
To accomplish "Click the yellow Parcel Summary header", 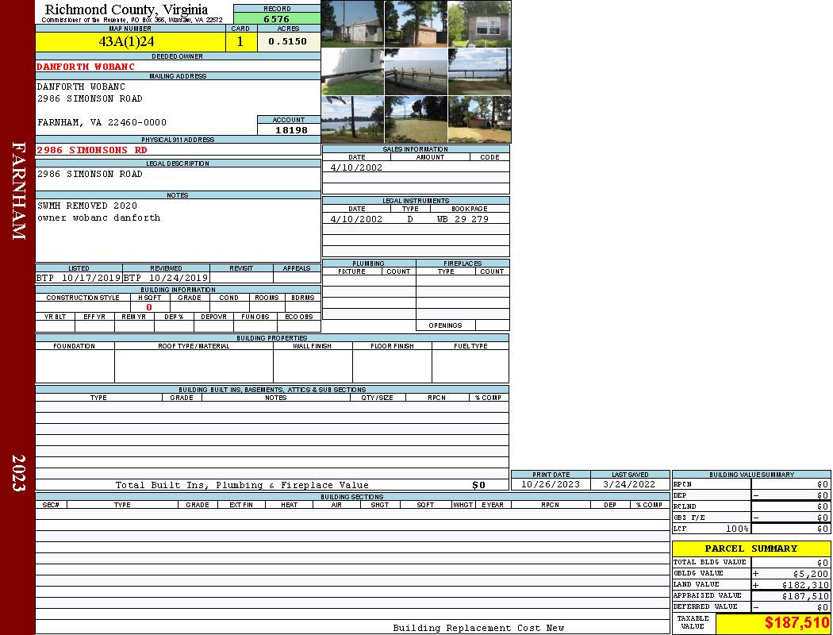I will (x=750, y=548).
